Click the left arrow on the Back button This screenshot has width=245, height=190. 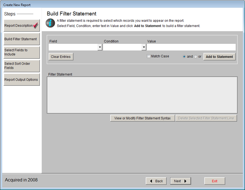[x=151, y=181]
